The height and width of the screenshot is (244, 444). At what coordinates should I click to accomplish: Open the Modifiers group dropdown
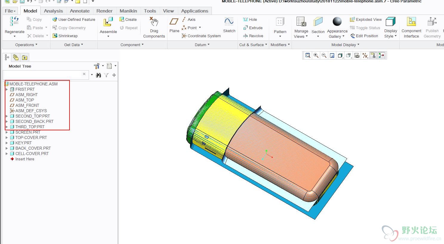click(280, 45)
